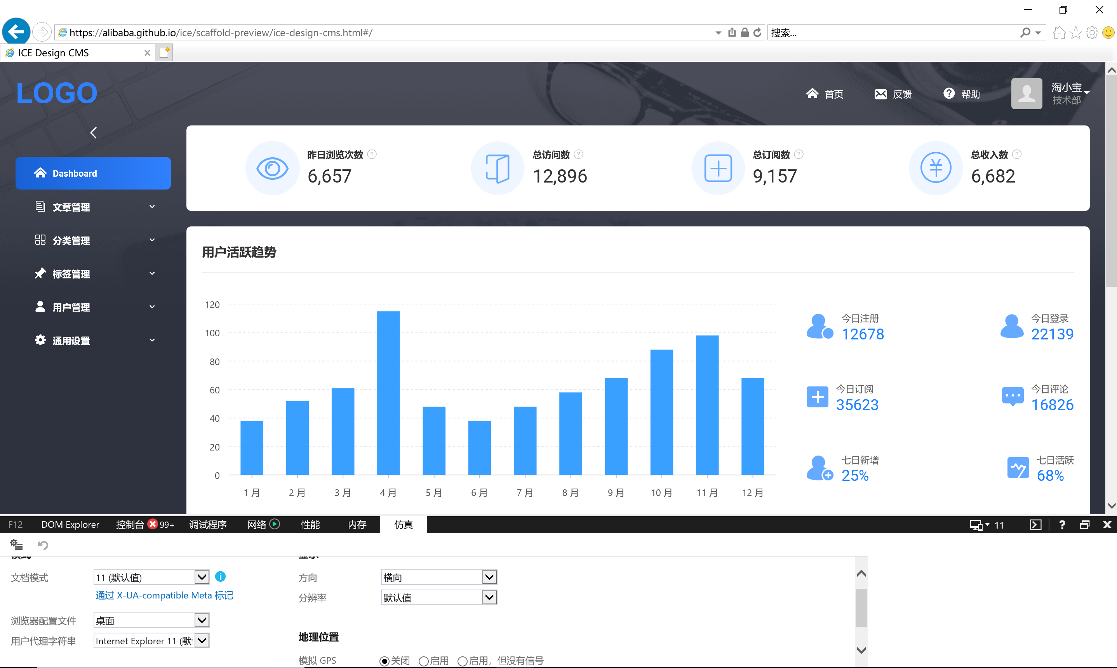Expand the 通用设置 sidebar chevron
Screen dimensions: 1117x668
pos(151,340)
